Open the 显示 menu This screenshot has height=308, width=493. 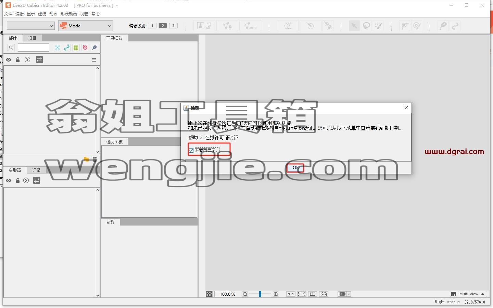(31, 14)
